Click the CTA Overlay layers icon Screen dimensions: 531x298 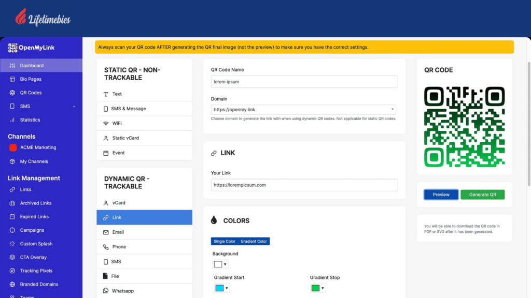(x=12, y=257)
